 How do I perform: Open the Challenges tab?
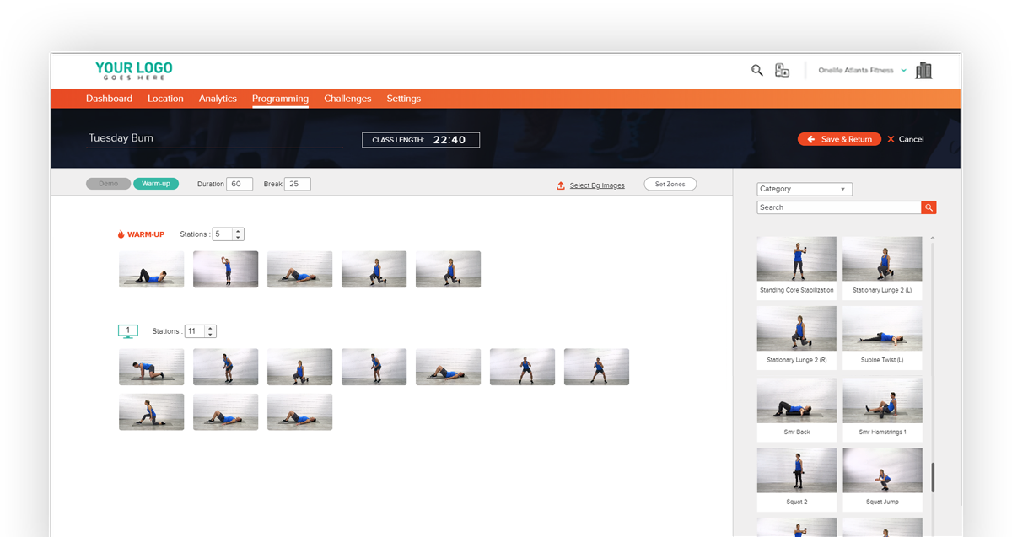pos(347,99)
